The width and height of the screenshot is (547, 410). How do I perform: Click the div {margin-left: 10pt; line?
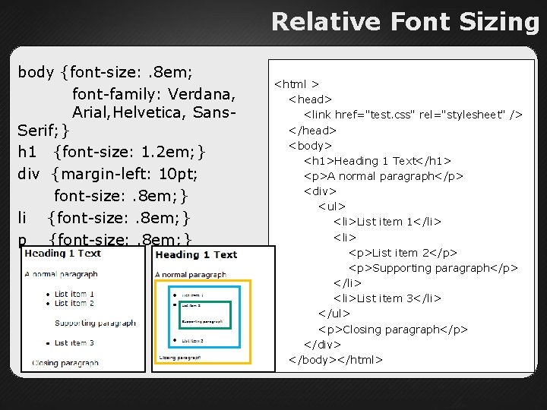point(107,174)
